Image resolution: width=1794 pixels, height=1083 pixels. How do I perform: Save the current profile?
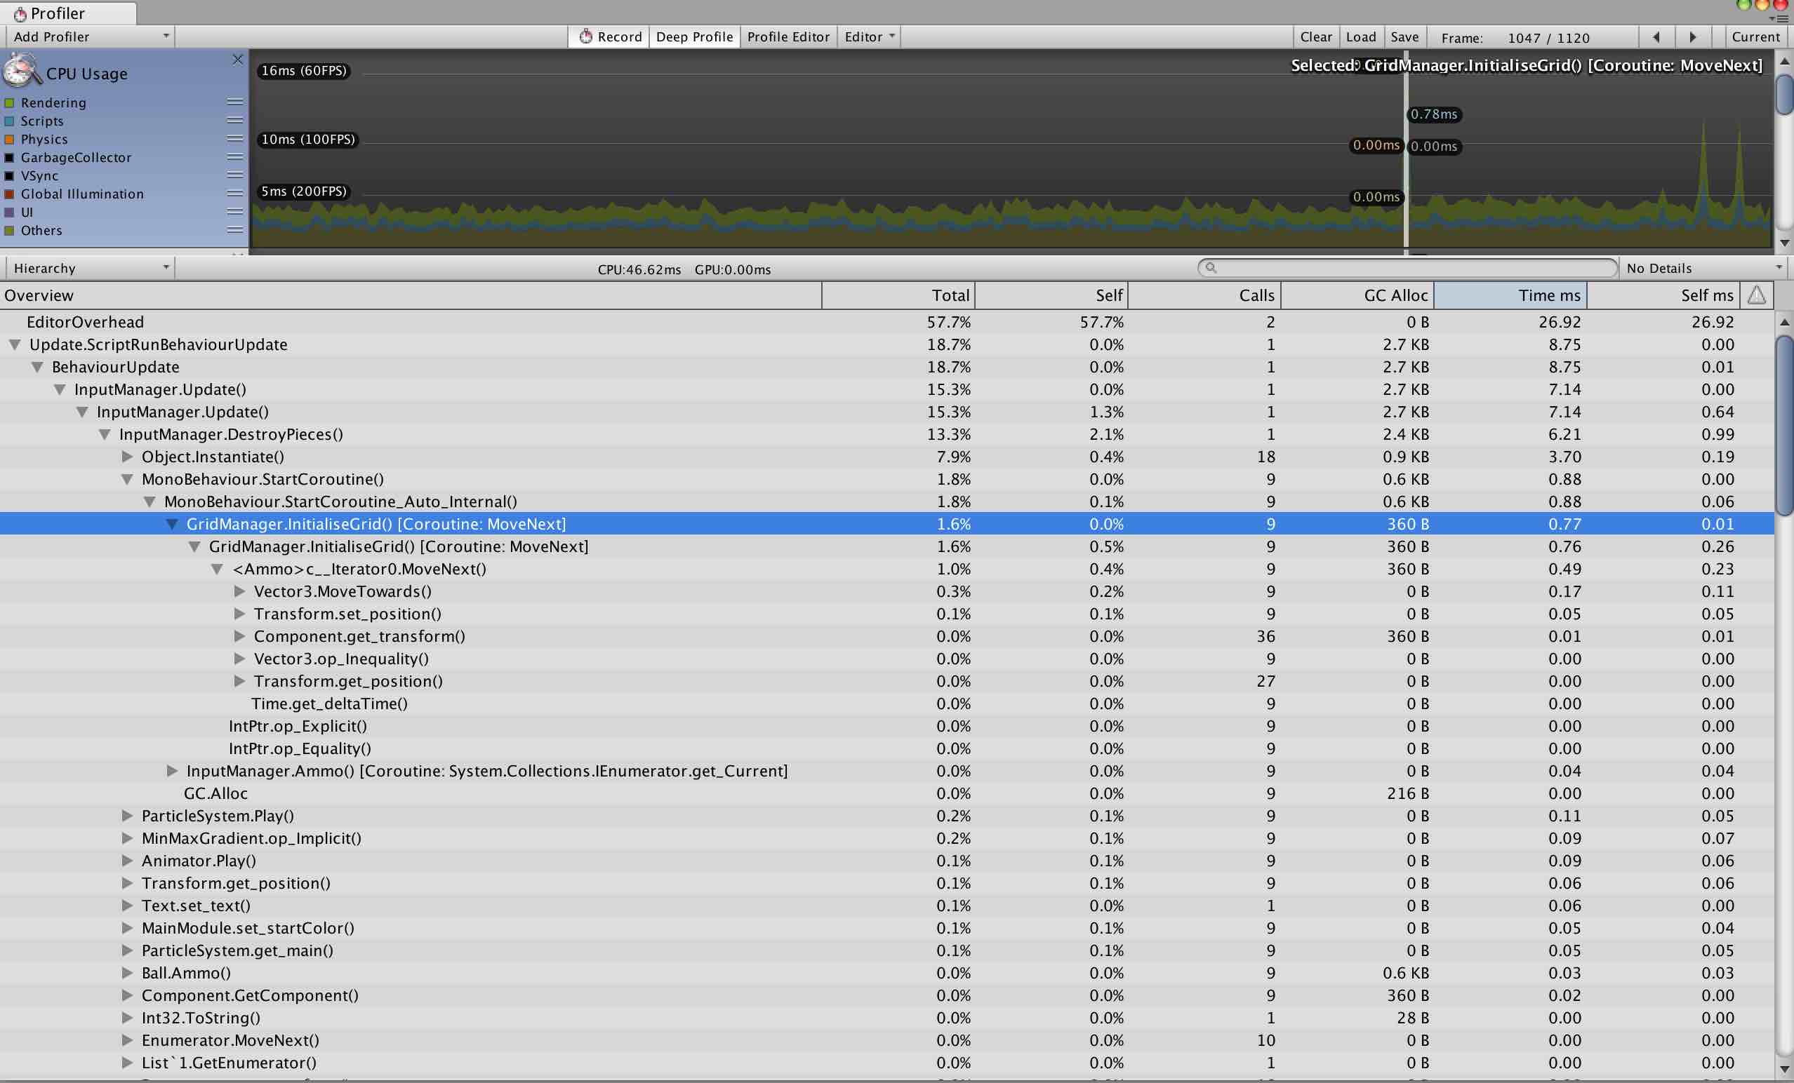coord(1404,36)
